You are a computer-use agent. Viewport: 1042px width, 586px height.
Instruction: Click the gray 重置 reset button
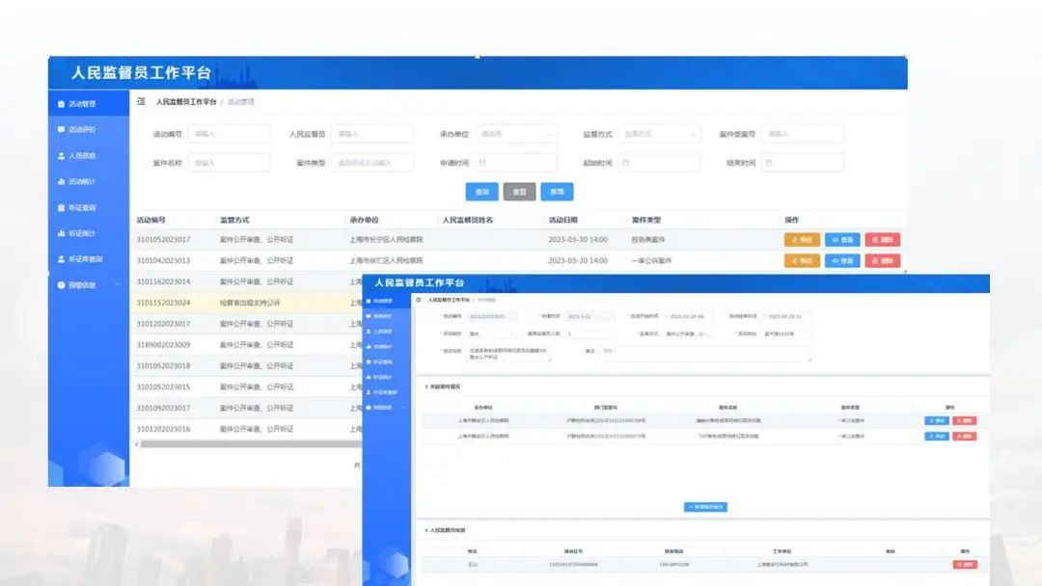click(x=519, y=192)
